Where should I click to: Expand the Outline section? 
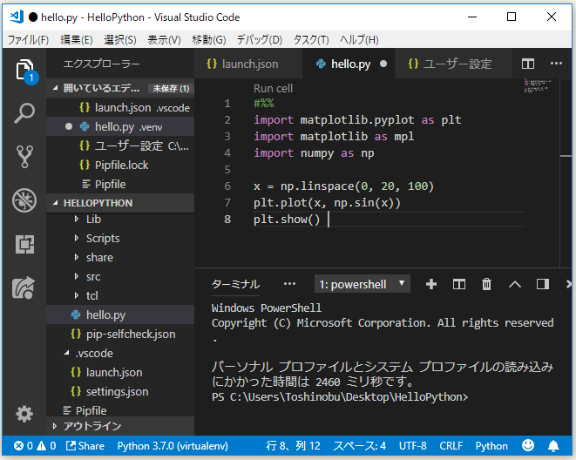point(55,426)
